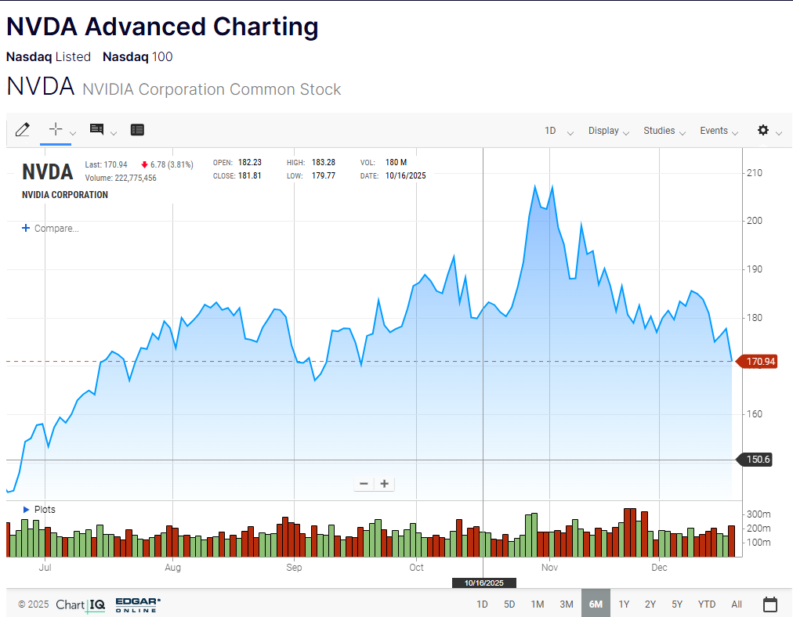Image resolution: width=793 pixels, height=617 pixels.
Task: Expand the Plots panel triangle
Action: click(x=26, y=510)
